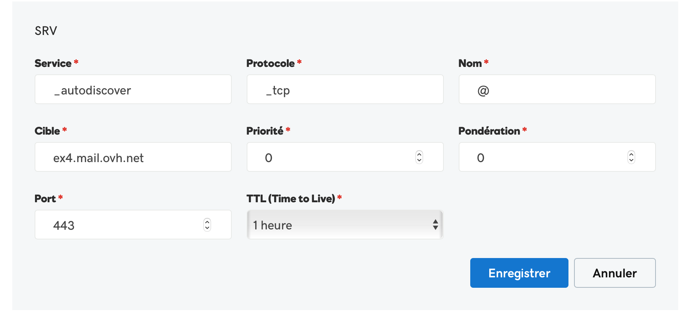Screen dimensions: 689x319
Task: Click the TTL (Time to Live) label
Action: click(291, 199)
